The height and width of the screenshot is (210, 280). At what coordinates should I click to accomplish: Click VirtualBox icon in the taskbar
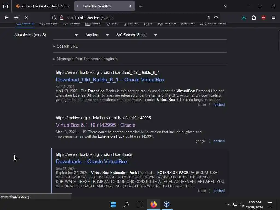click(167, 204)
